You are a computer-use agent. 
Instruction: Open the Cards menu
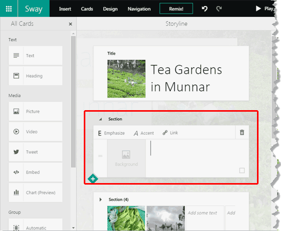(x=87, y=9)
